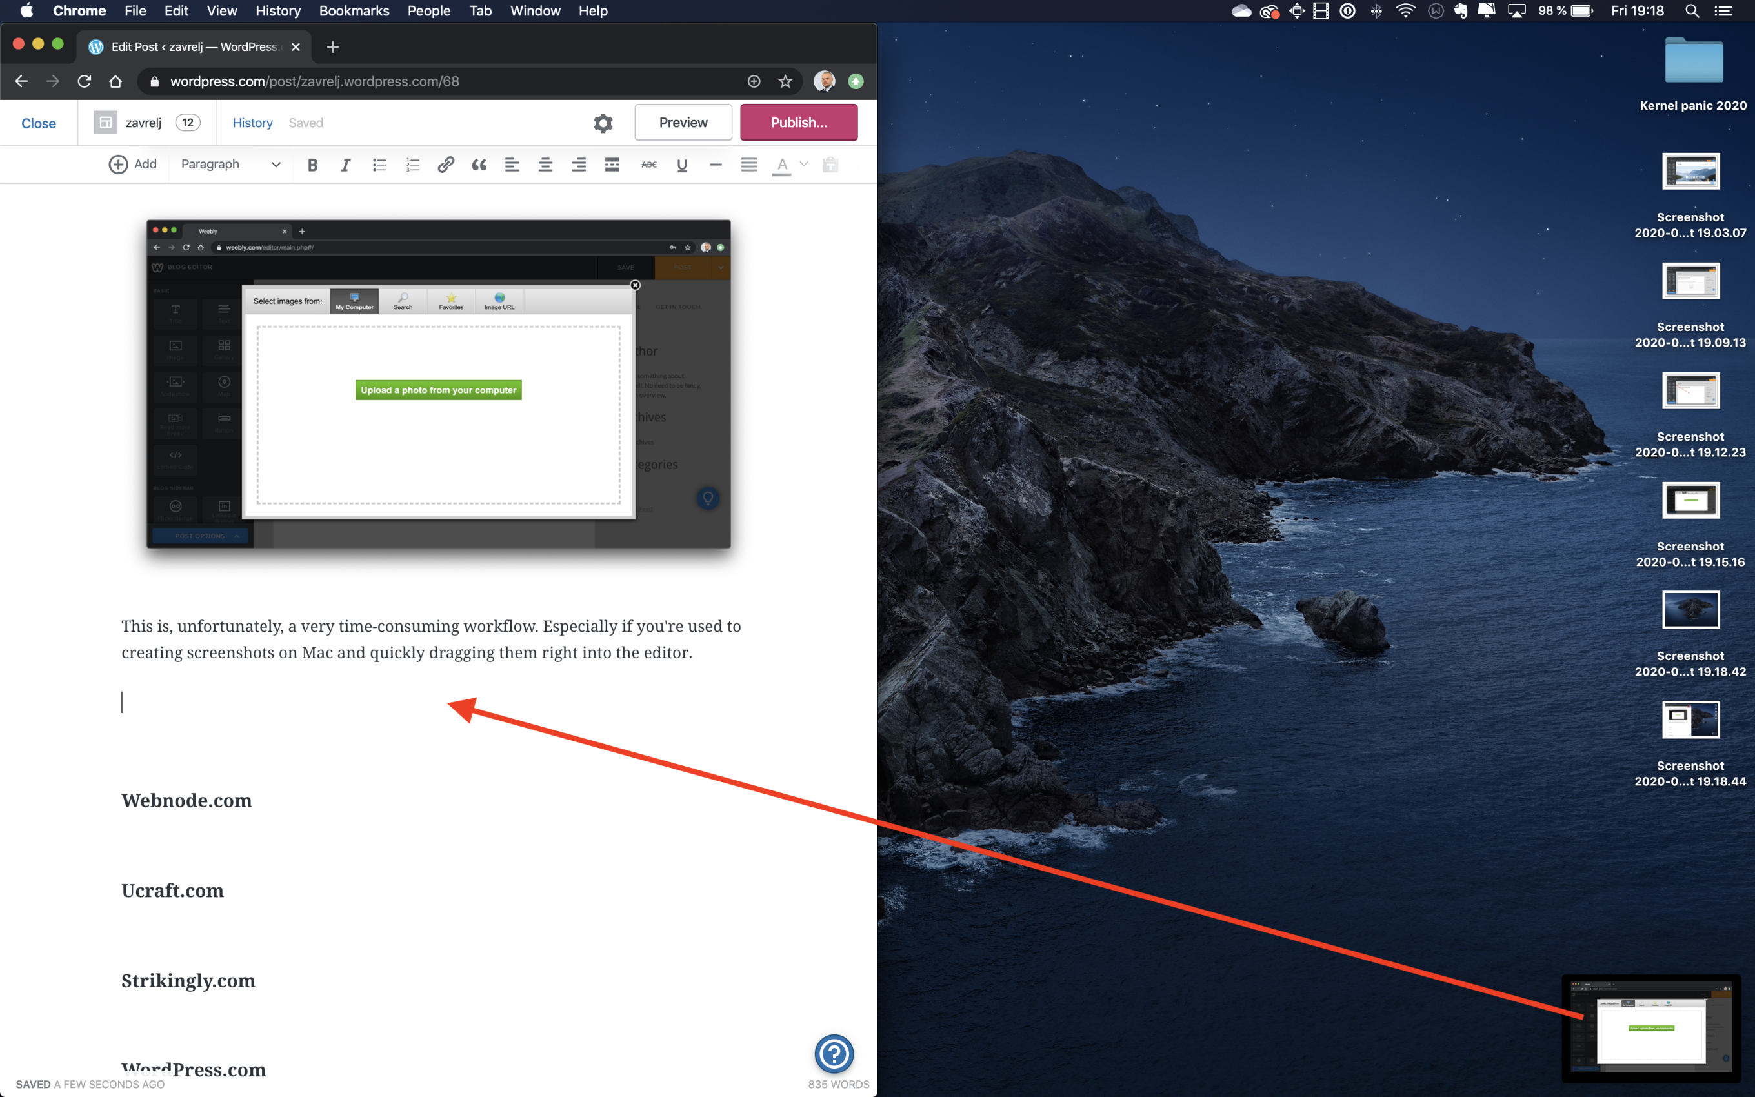Open Spotlight search in menu bar
Image resolution: width=1755 pixels, height=1097 pixels.
pos(1692,11)
